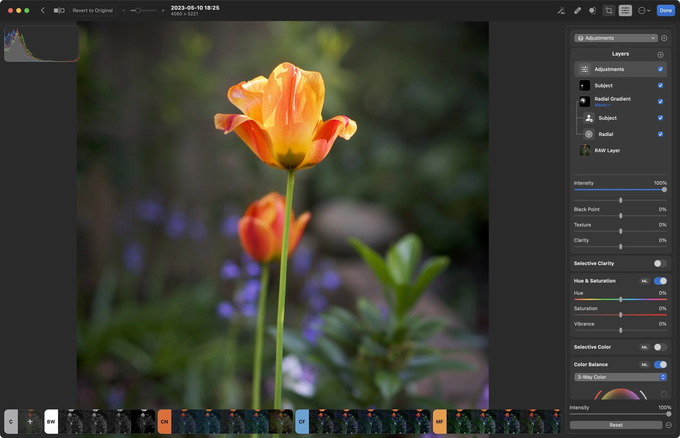Open the 3-Way Color popup menu
The width and height of the screenshot is (680, 438).
pos(620,377)
